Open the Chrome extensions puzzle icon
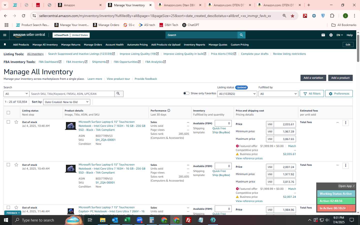Image resolution: width=360 pixels, height=225 pixels. (x=332, y=16)
